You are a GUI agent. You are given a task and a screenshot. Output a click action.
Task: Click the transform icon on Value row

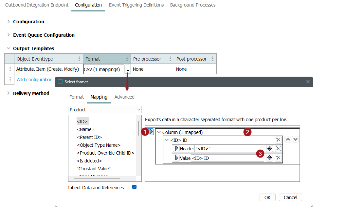click(x=270, y=158)
